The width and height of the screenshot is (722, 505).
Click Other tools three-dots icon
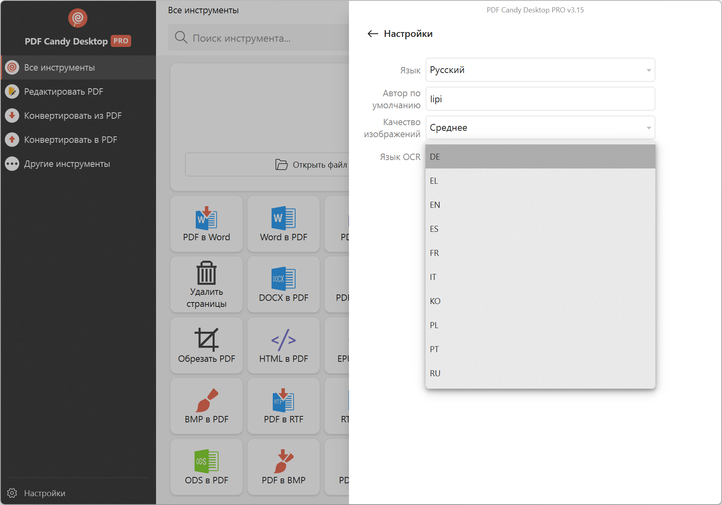[x=12, y=164]
